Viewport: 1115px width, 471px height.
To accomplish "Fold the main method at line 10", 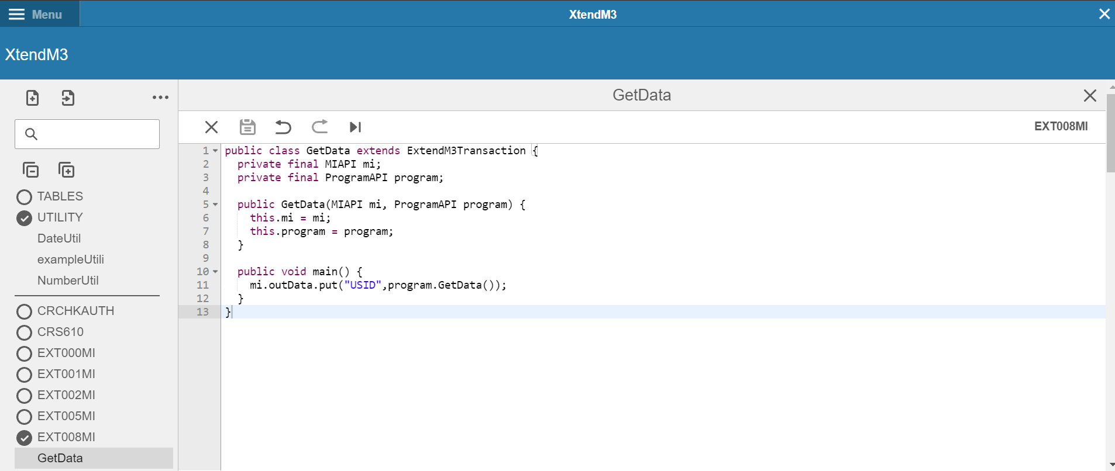I will pyautogui.click(x=215, y=272).
